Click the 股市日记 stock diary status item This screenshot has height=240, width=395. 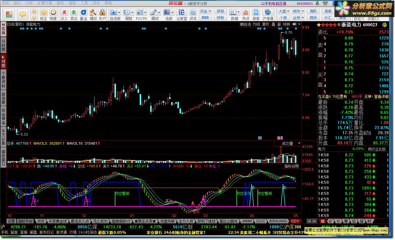tap(46, 232)
